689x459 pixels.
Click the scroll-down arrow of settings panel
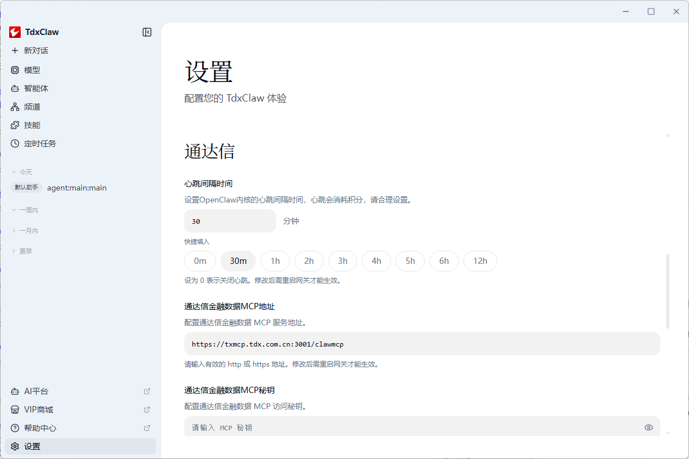667,433
